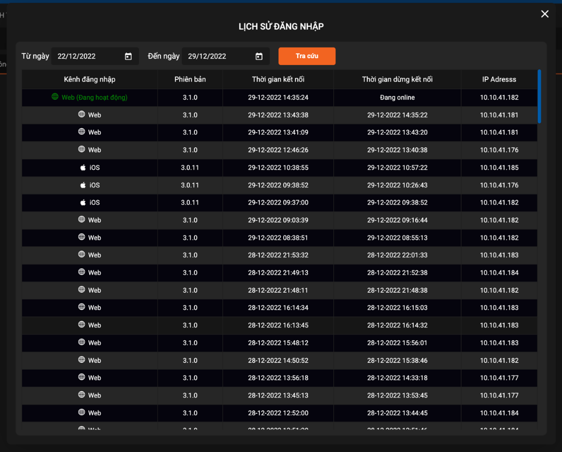This screenshot has width=562, height=452.
Task: Open calendar picker for Đến ngày field
Action: coord(259,56)
